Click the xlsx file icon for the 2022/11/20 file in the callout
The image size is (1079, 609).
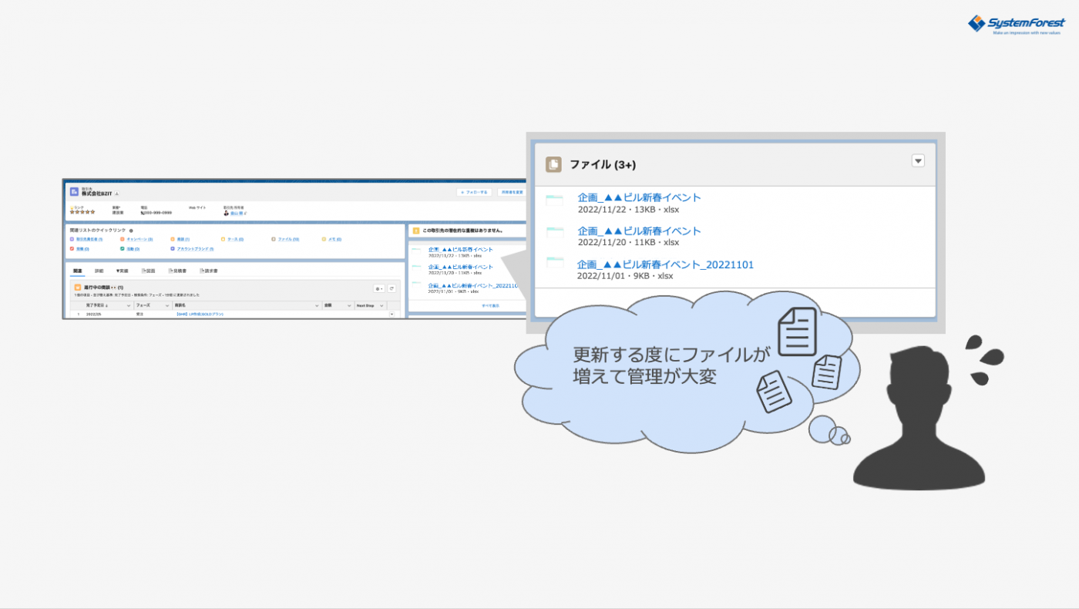click(555, 233)
